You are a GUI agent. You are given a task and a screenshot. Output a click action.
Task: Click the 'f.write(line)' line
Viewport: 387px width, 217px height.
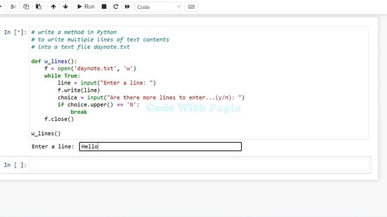click(79, 90)
